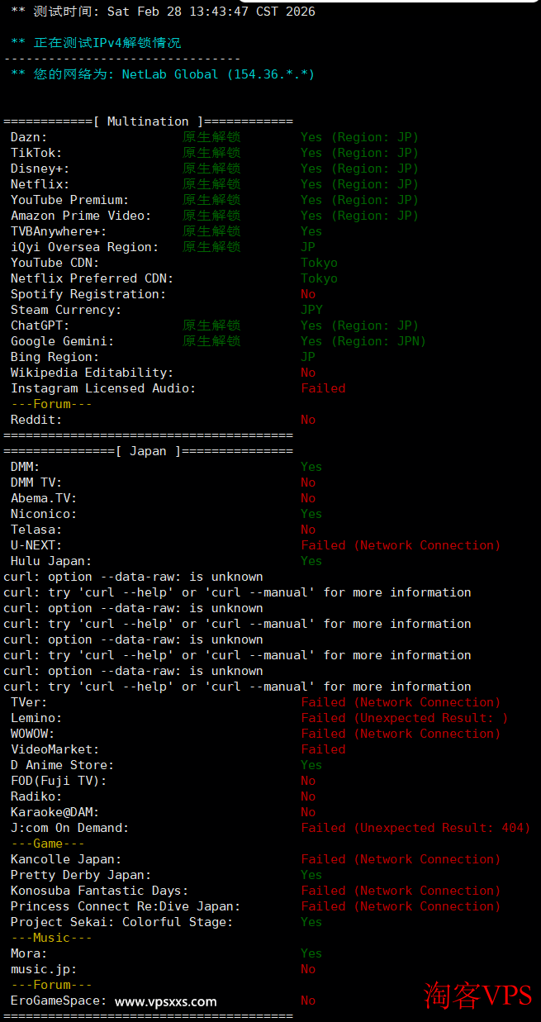Image resolution: width=541 pixels, height=1022 pixels.
Task: Click the Multination section header
Action: pos(148,121)
